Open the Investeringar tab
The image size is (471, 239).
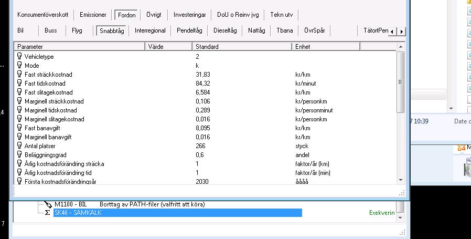tap(189, 15)
